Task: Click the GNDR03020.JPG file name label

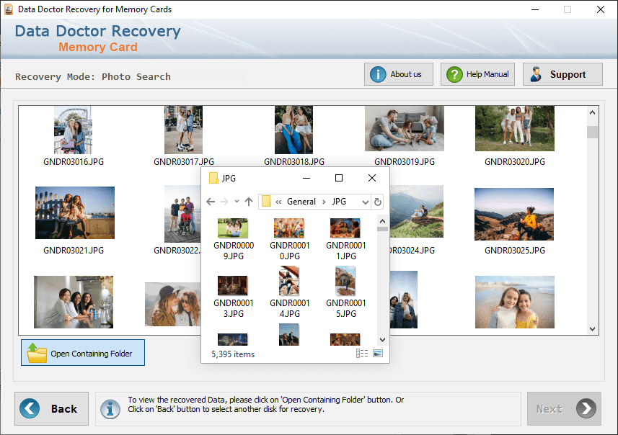Action: click(x=515, y=162)
